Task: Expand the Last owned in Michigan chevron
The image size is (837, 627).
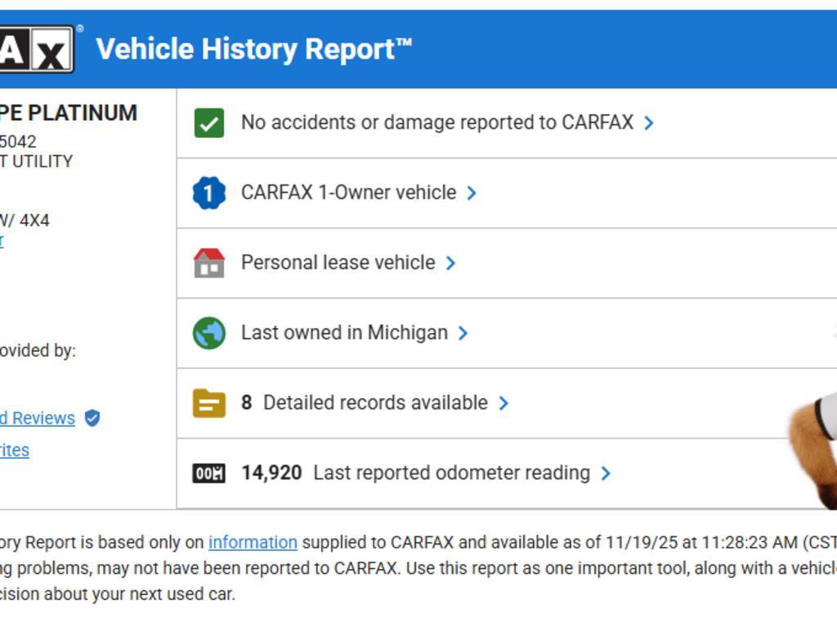Action: coord(463,333)
